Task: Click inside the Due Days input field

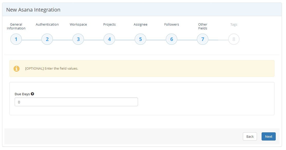Action: (76, 102)
